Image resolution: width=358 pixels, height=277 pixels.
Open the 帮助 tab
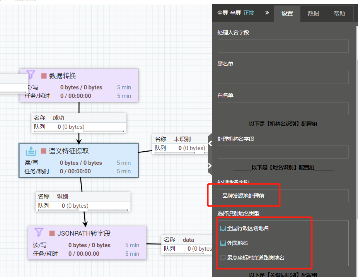339,14
